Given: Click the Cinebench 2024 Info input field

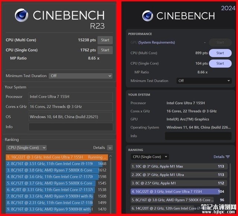Looking at the screenshot, I should [x=198, y=136].
